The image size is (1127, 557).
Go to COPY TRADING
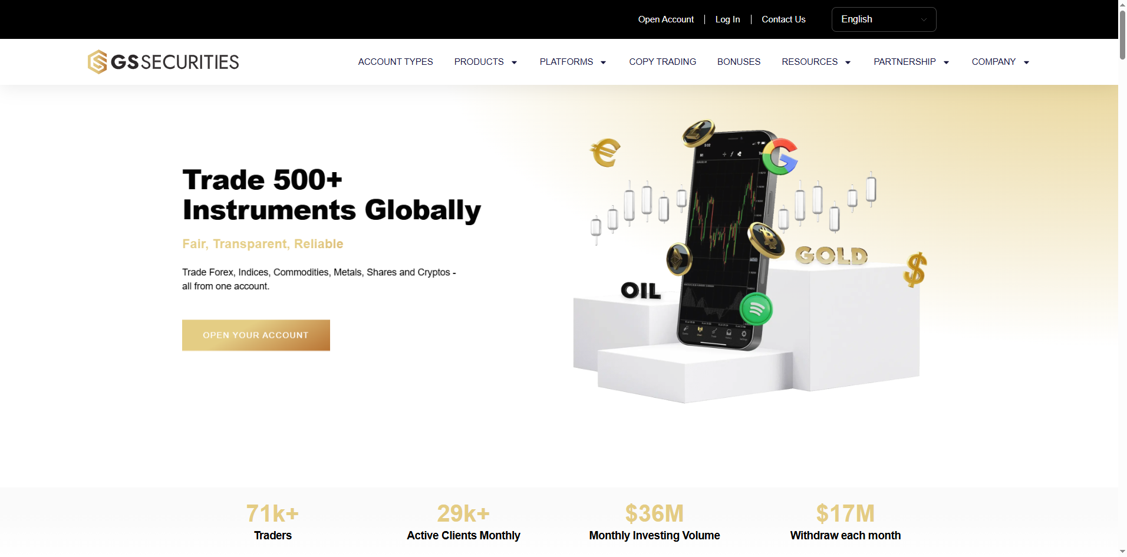tap(663, 62)
